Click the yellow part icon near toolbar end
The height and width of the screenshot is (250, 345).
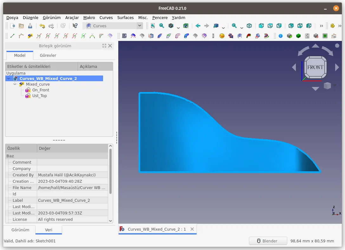332,26
